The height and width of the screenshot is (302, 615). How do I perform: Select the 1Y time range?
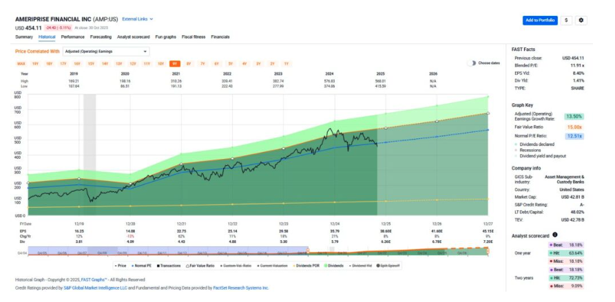click(x=286, y=63)
